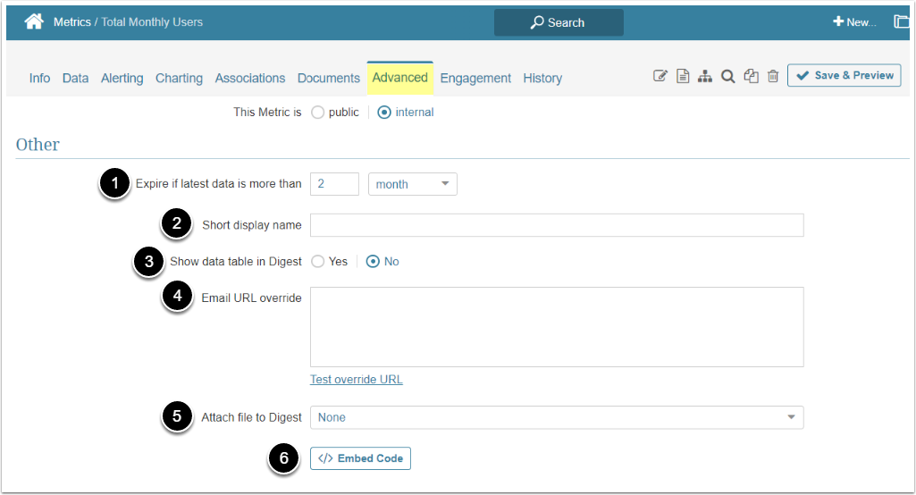Expand the Attach file to Digest dropdown
The width and height of the screenshot is (916, 495).
[556, 417]
